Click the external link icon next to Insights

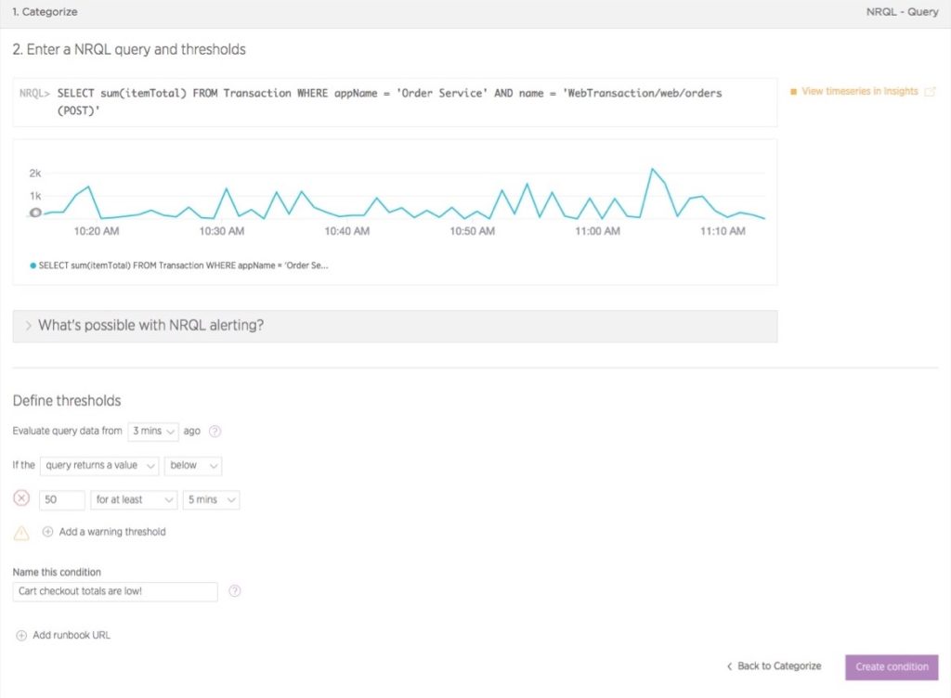[930, 92]
